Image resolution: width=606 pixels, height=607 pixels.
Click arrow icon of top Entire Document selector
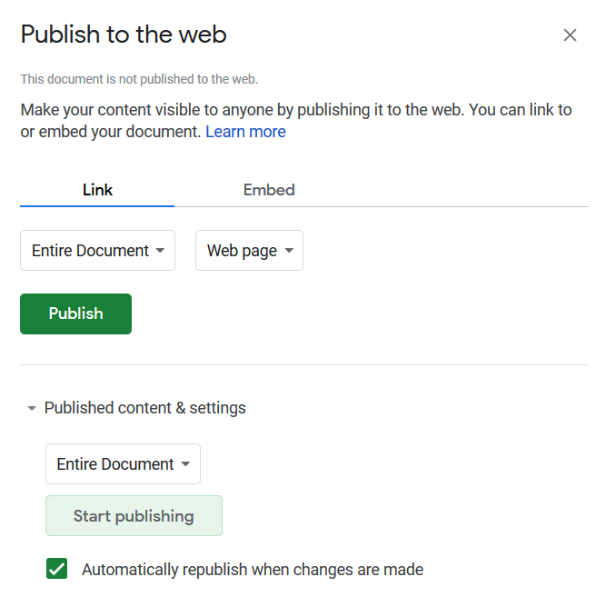160,251
